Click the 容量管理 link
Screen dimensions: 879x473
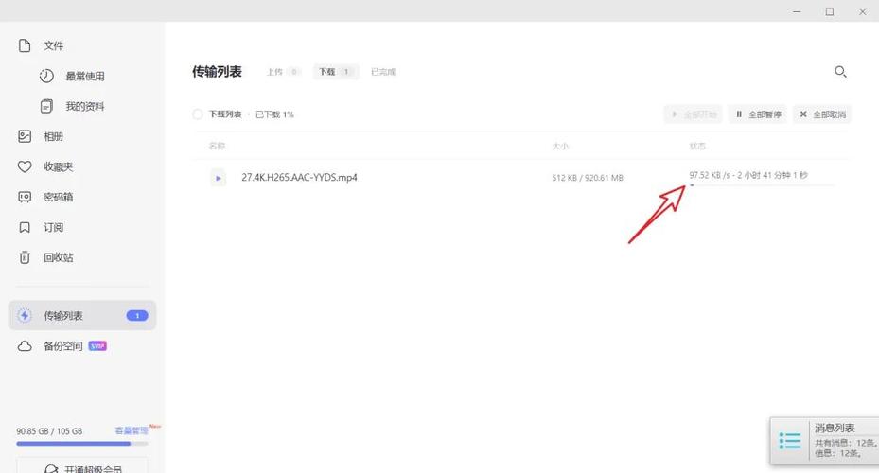coord(132,430)
